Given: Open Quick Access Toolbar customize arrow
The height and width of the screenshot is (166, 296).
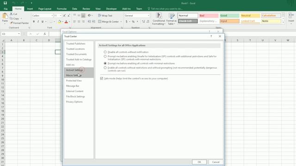Looking at the screenshot, I should [x=31, y=3].
